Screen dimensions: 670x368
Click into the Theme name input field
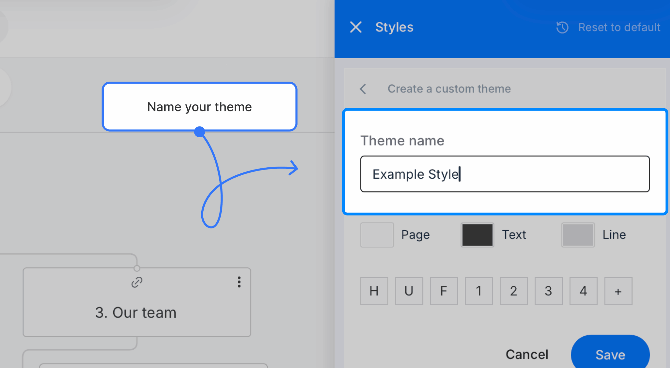click(505, 174)
